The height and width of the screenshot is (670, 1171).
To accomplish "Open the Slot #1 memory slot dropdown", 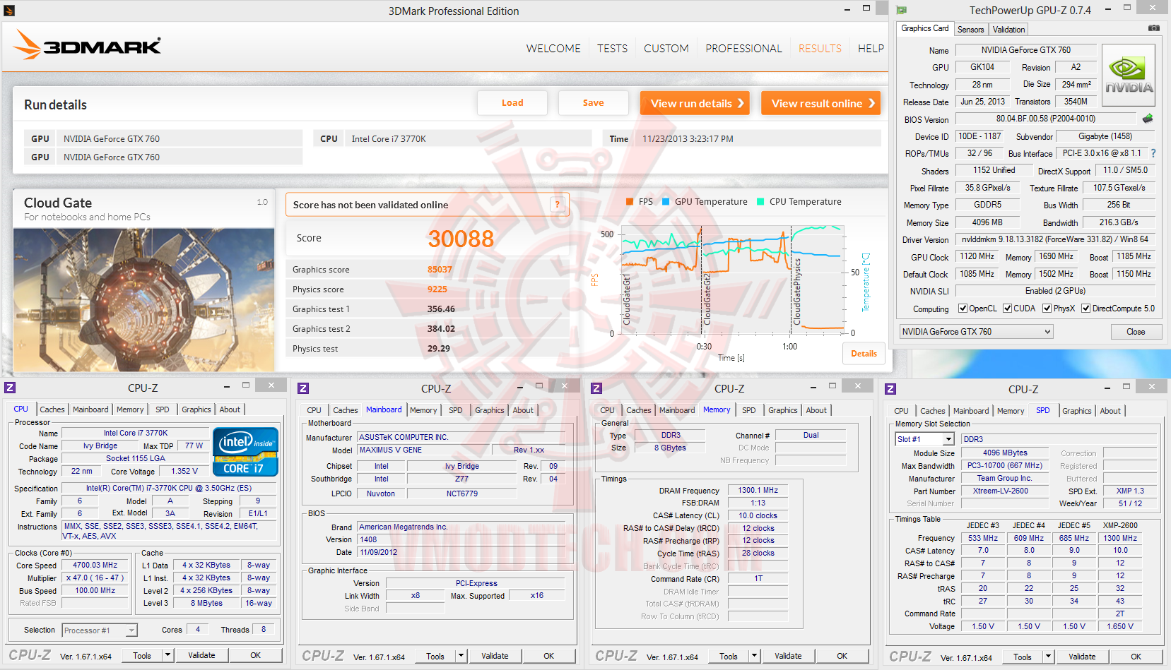I will pos(925,439).
